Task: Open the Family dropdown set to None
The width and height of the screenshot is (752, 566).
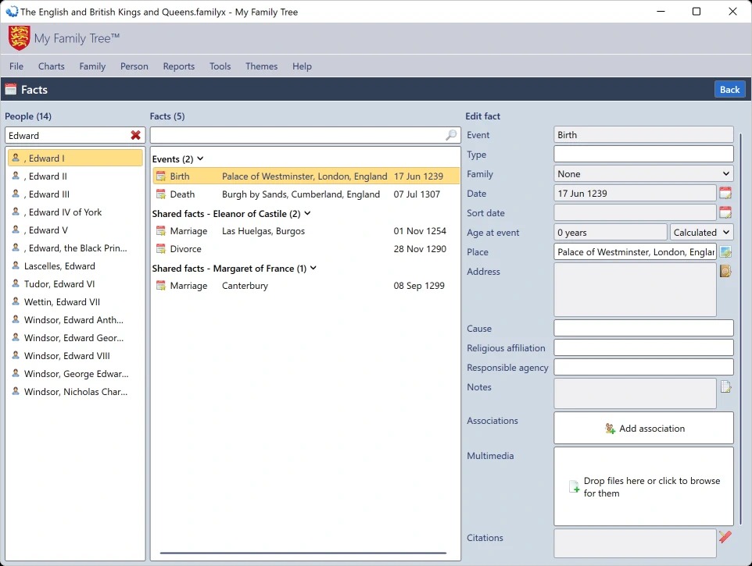Action: 643,174
